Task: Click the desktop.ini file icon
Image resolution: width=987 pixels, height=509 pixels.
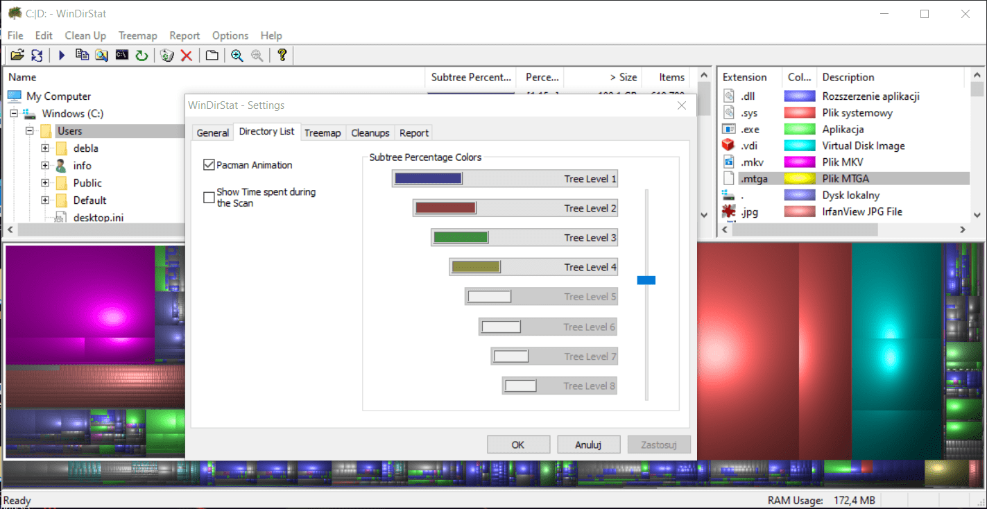Action: pyautogui.click(x=61, y=217)
